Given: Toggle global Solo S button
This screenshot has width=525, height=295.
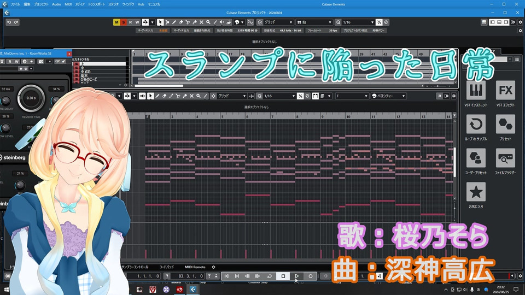Looking at the screenshot, I should click(124, 22).
